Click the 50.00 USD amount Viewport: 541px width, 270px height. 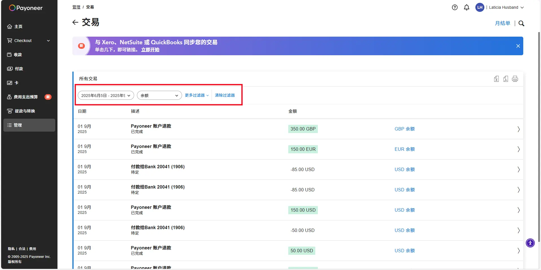click(x=302, y=251)
